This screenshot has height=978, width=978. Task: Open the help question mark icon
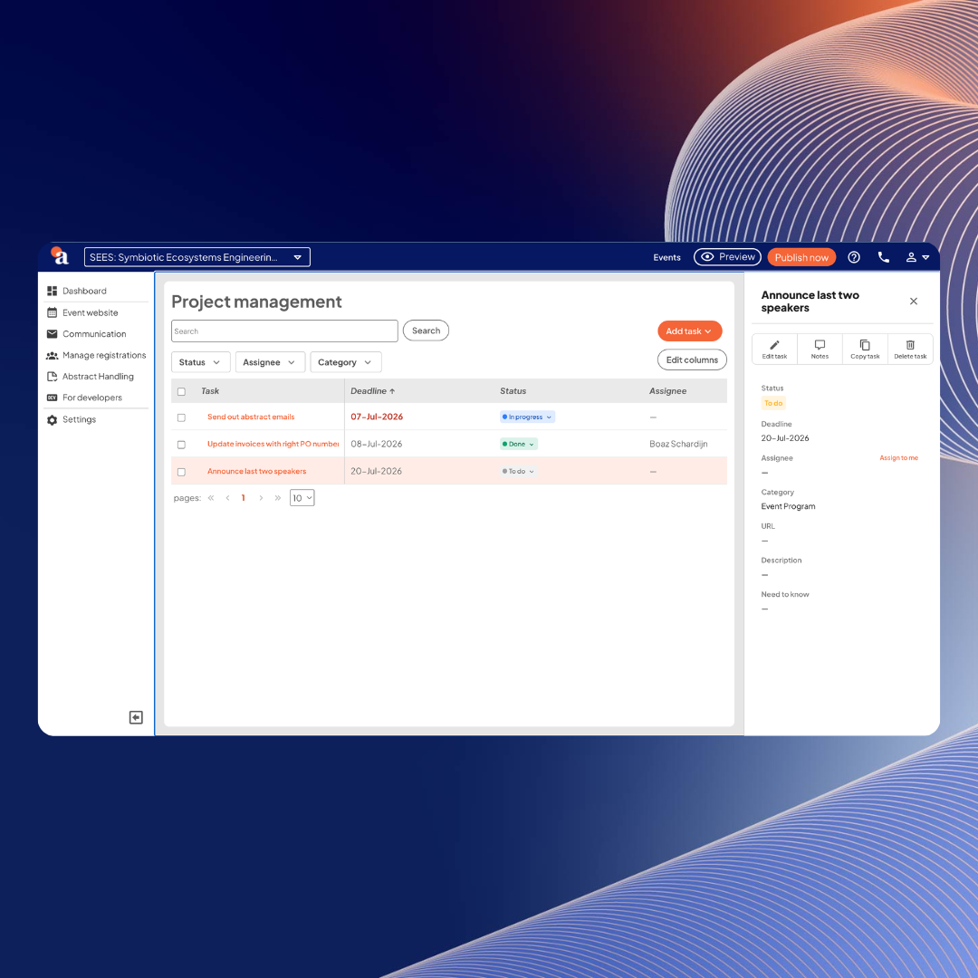tap(854, 257)
